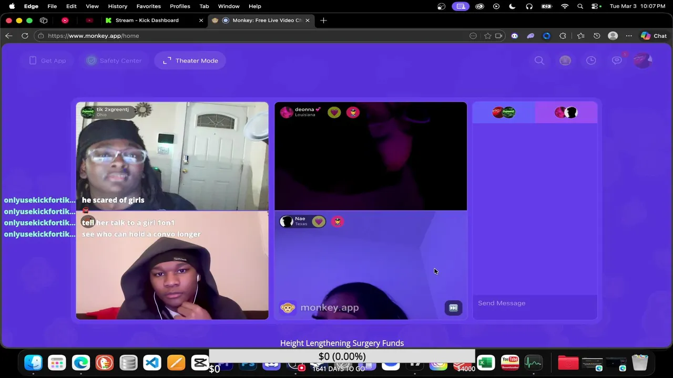Viewport: 673px width, 378px height.
Task: Open Finder from the dock
Action: (33, 363)
